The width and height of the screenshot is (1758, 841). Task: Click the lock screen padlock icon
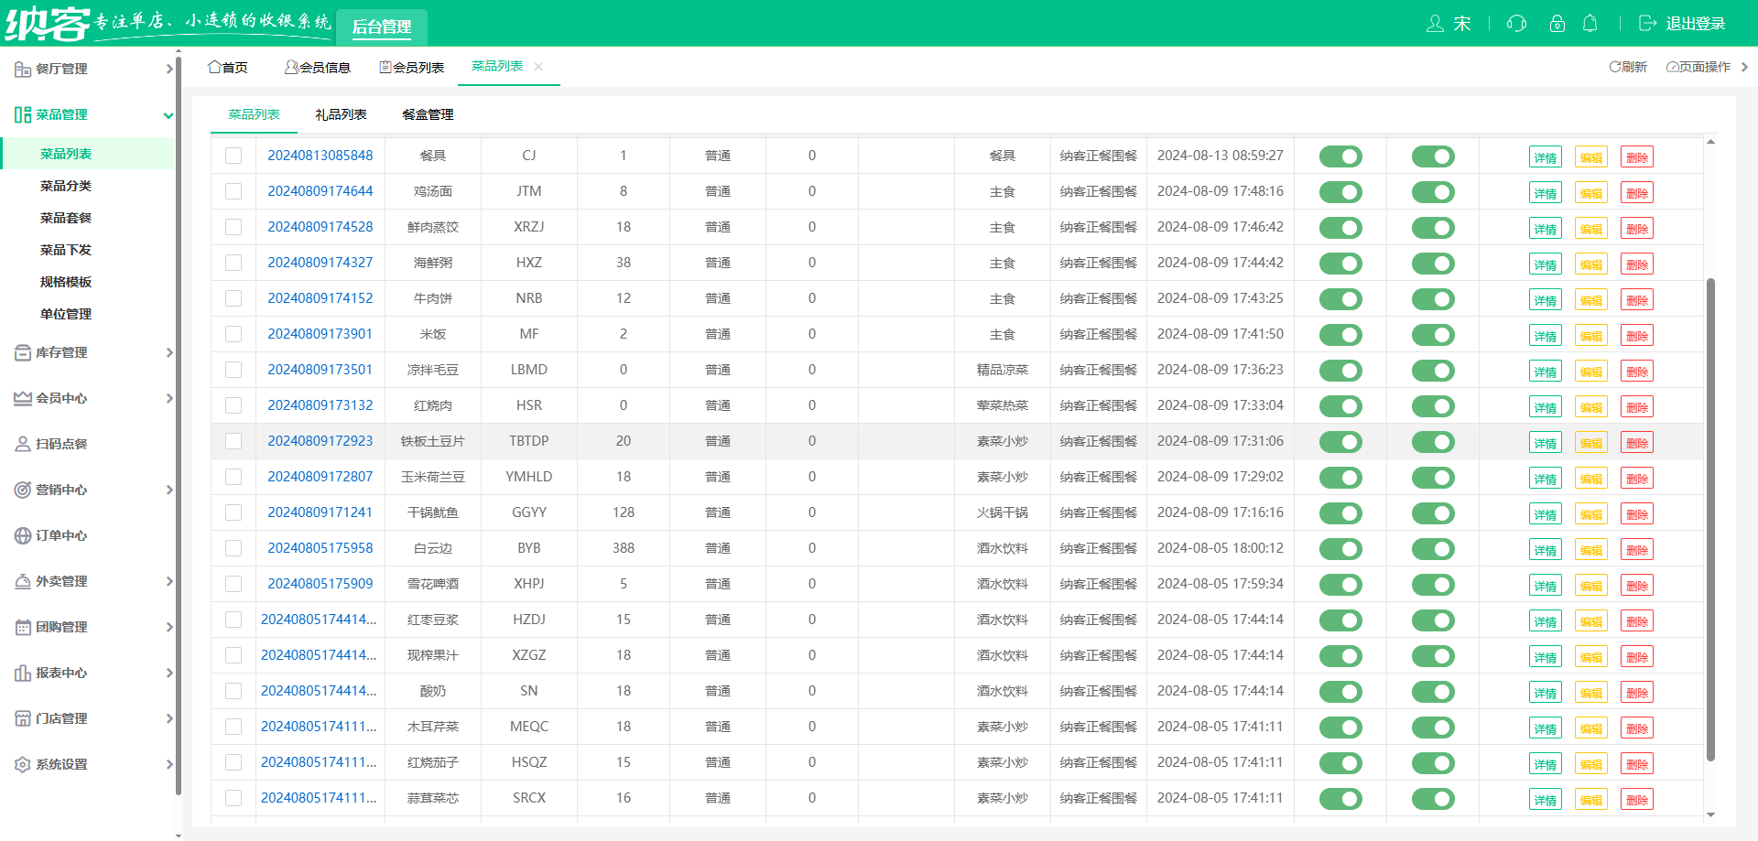[x=1557, y=24]
